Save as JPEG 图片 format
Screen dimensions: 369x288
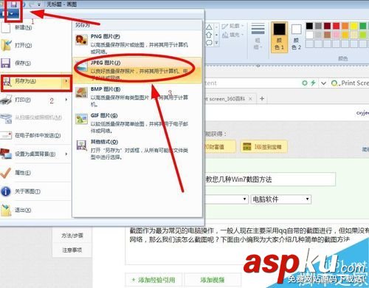[138, 70]
